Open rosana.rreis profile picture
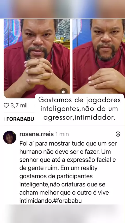 tap(10, 137)
